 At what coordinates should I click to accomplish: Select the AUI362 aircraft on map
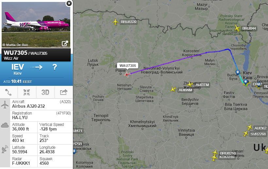tap(250, 127)
